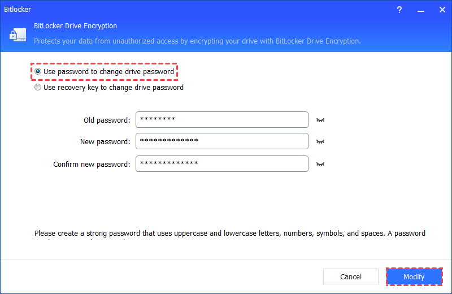Viewport: 452px width, 294px height.
Task: Choose 'Use recovery key to change drive password'
Action: click(38, 88)
